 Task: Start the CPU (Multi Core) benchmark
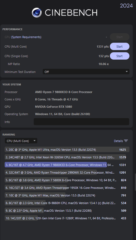click(x=119, y=47)
